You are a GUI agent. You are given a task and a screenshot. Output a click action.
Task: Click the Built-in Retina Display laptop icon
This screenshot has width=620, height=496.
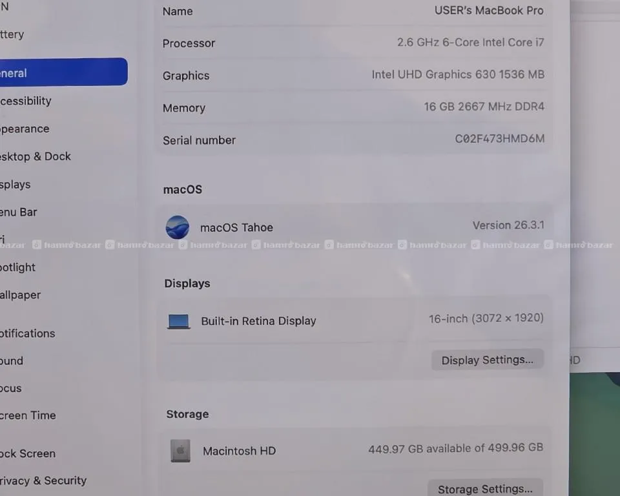click(179, 321)
